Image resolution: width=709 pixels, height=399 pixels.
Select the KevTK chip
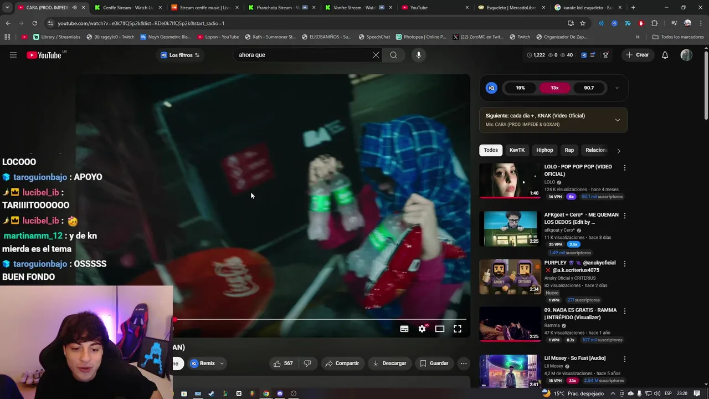(517, 150)
